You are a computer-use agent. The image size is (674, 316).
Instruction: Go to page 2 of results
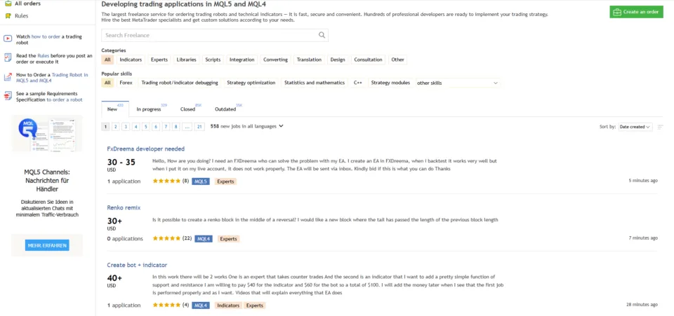click(x=116, y=127)
